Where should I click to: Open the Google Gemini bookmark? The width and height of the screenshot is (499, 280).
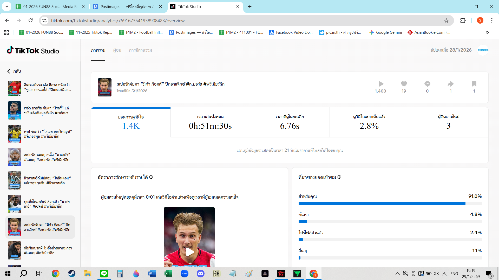click(x=386, y=32)
